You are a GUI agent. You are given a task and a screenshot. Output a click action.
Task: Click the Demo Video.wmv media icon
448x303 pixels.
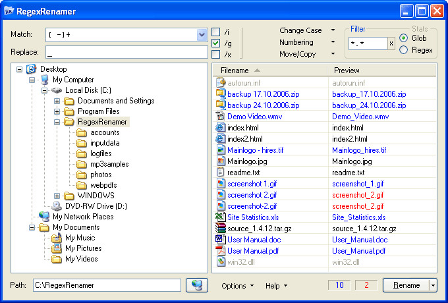click(x=221, y=116)
